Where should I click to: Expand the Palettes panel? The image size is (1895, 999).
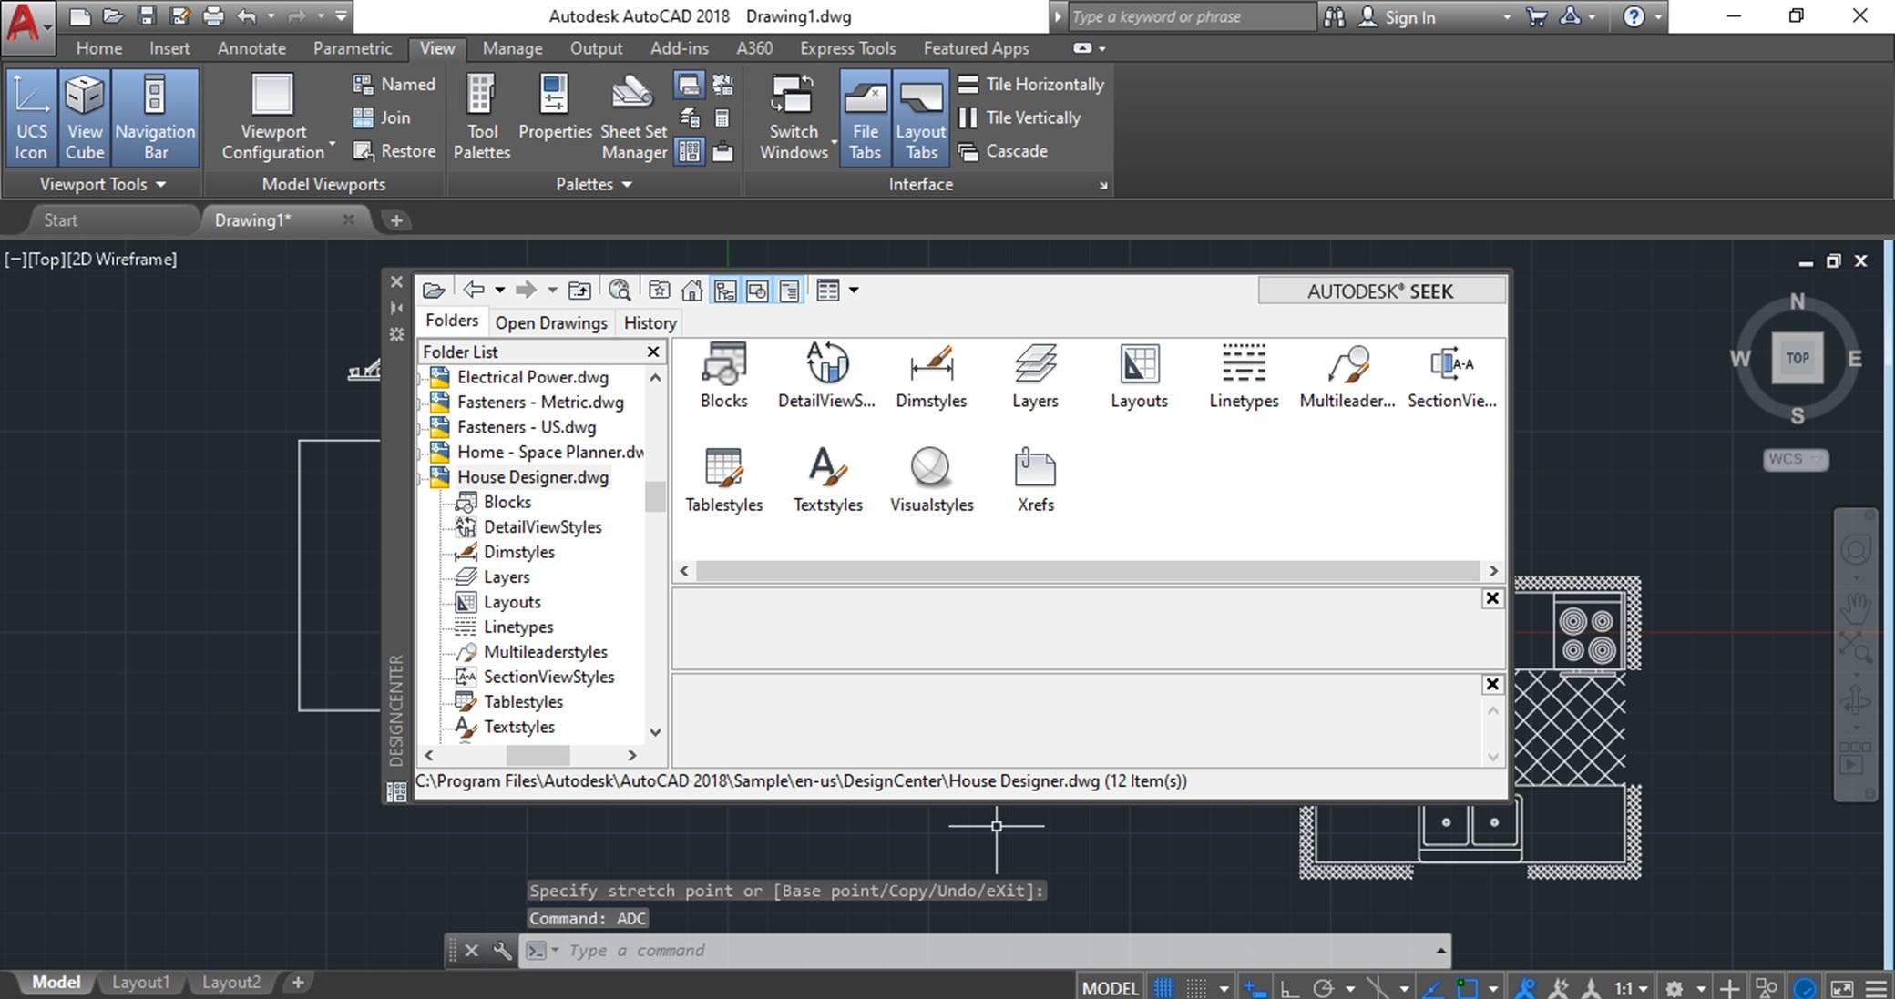pyautogui.click(x=594, y=184)
